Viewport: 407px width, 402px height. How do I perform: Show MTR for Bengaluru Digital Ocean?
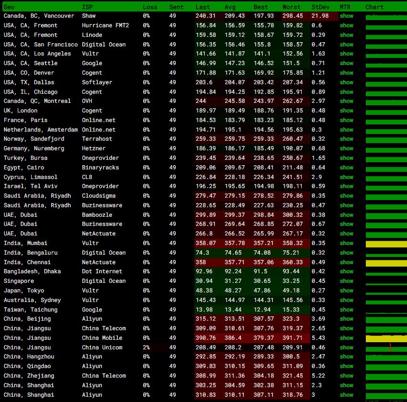click(346, 253)
